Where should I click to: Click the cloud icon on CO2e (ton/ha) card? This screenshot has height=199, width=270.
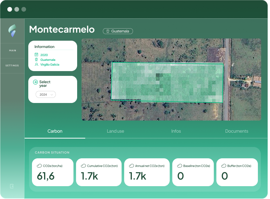[39, 166]
